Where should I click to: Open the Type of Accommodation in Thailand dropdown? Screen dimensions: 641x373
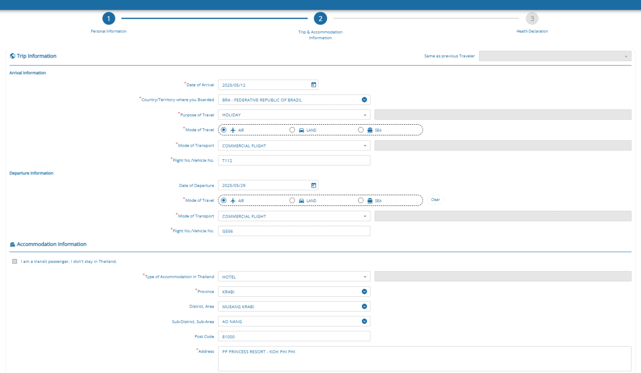pyautogui.click(x=294, y=277)
